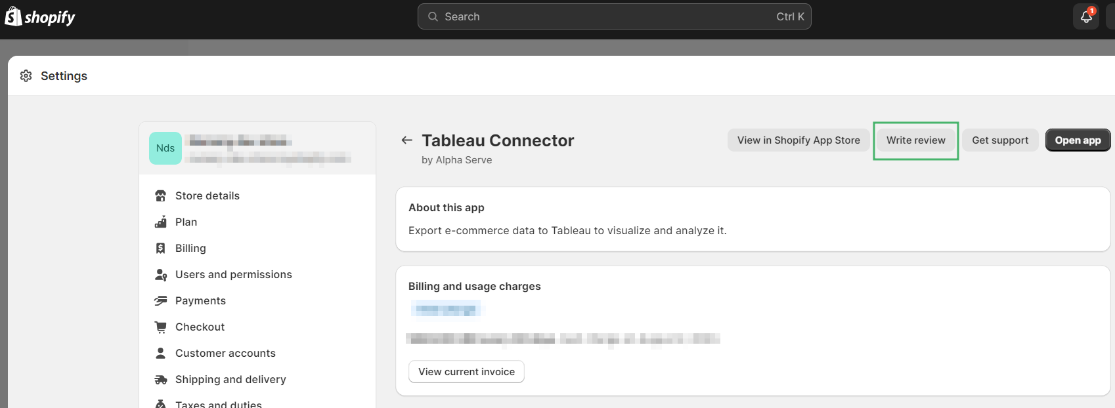
Task: Click the Settings gear icon
Action: (26, 76)
